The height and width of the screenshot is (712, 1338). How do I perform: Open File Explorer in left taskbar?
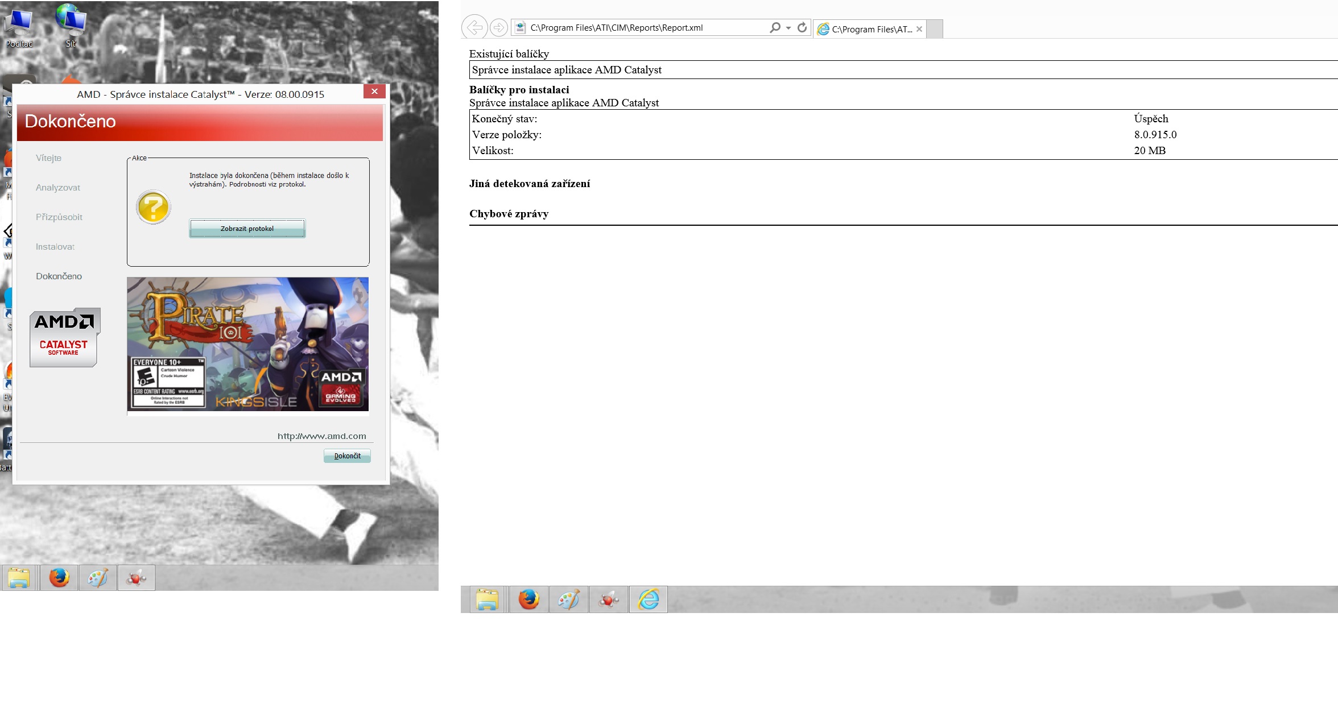pyautogui.click(x=19, y=578)
